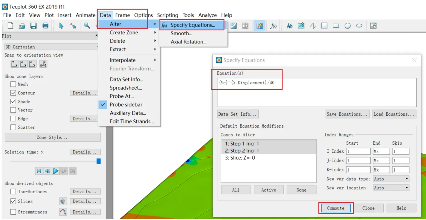This screenshot has height=220, width=426.
Task: Snap to the XZ orientation view
Action: click(24, 64)
